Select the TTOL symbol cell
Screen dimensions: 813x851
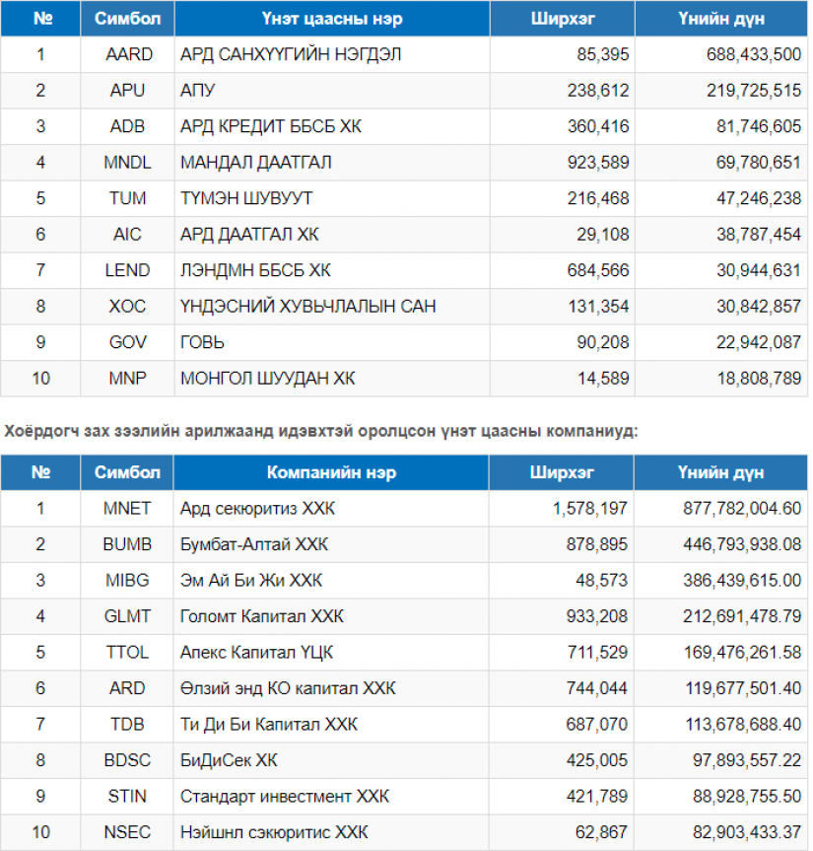(x=127, y=652)
